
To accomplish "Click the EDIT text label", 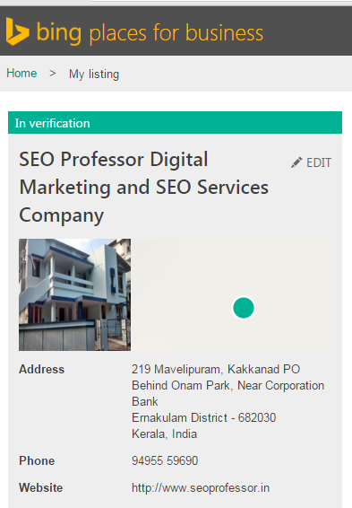I will tap(319, 162).
